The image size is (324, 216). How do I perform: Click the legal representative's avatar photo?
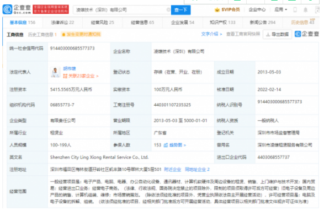click(x=55, y=72)
